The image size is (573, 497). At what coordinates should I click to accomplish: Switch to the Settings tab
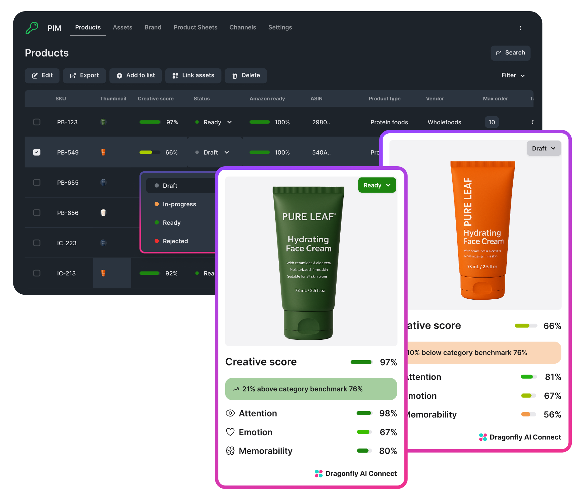pyautogui.click(x=280, y=27)
